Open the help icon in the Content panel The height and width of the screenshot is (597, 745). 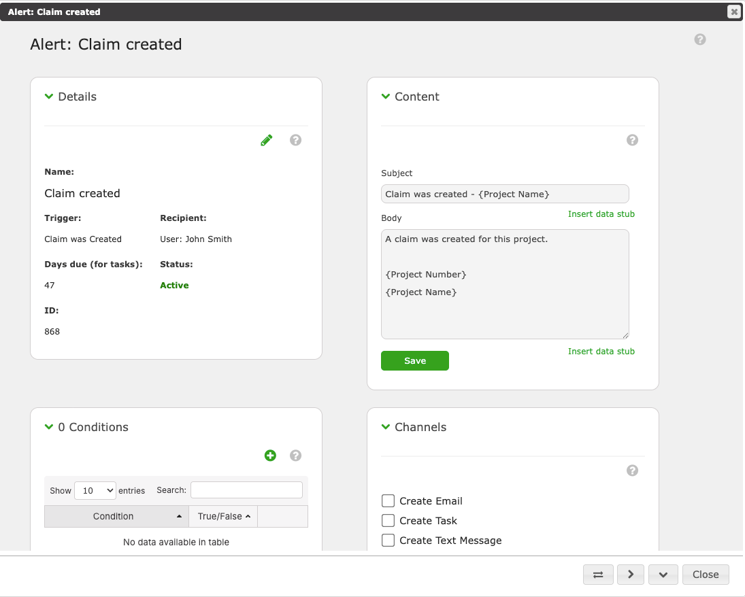point(632,140)
